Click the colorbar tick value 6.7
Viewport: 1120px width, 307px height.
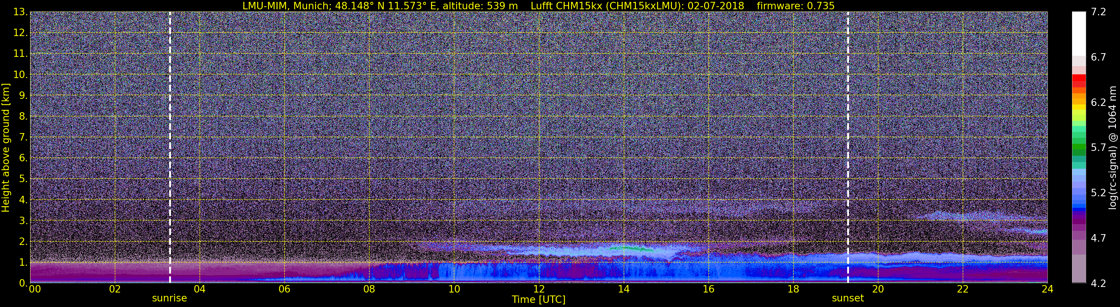click(x=1098, y=57)
